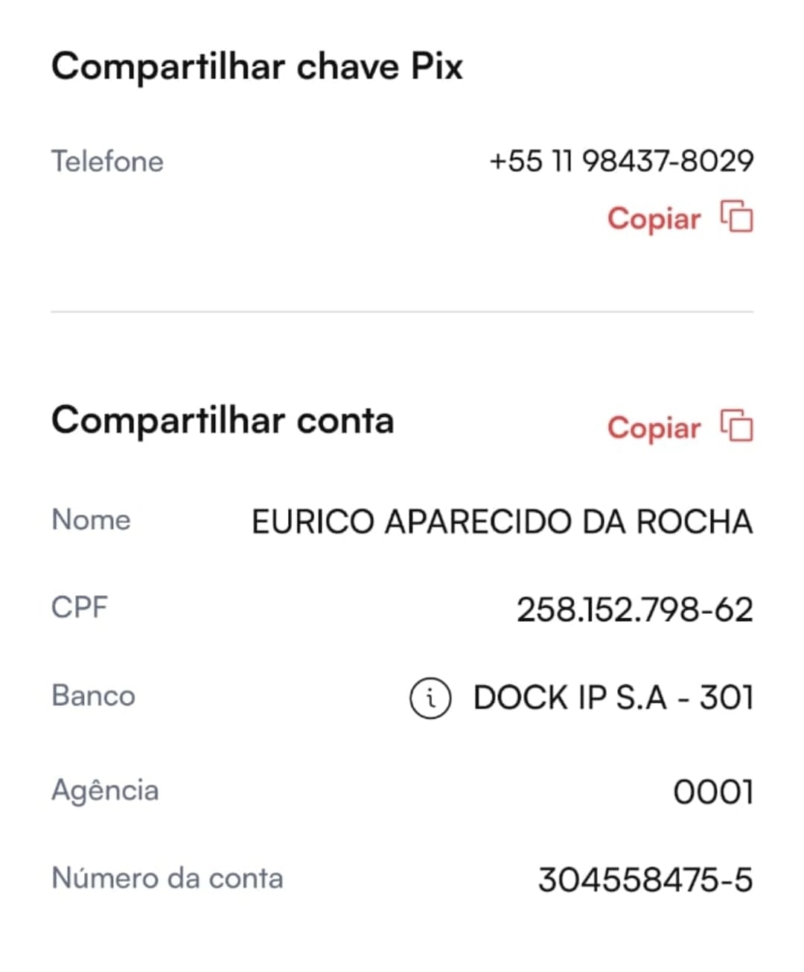Click the CPF field label

pos(80,608)
